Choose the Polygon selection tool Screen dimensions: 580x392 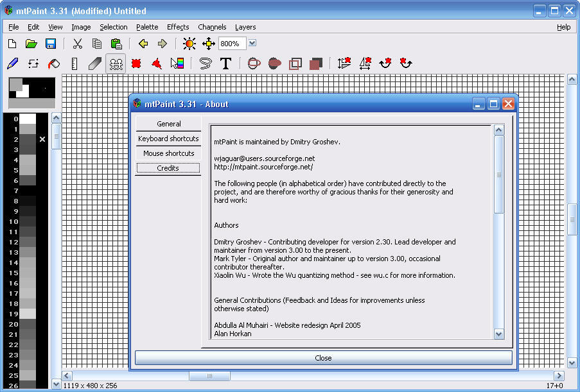(157, 64)
